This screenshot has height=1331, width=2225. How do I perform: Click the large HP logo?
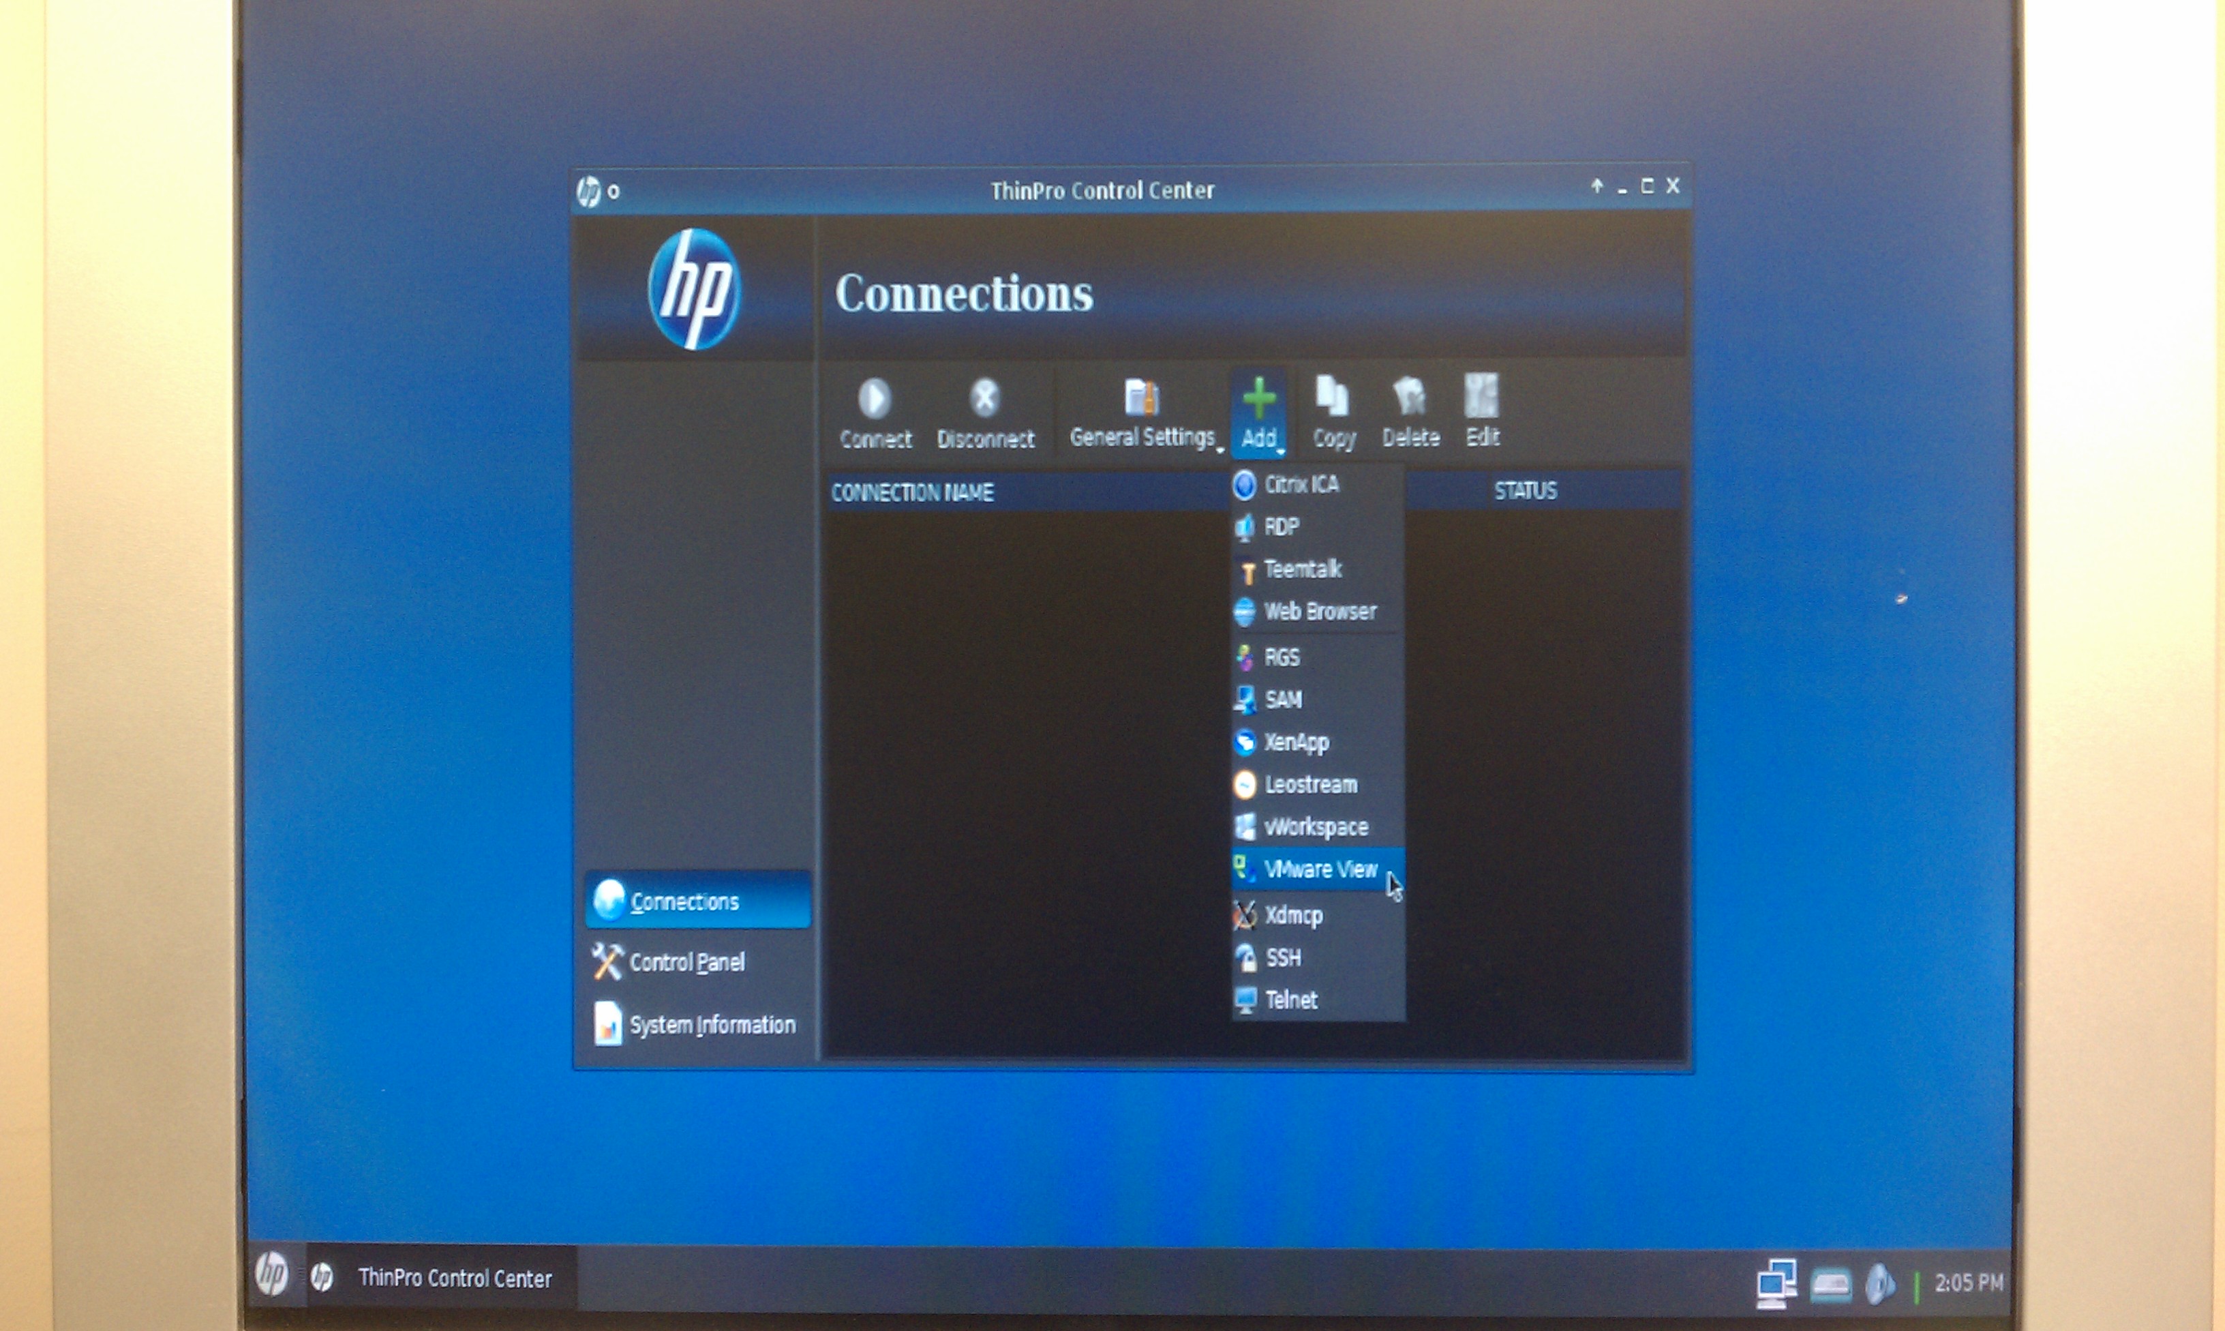tap(694, 289)
